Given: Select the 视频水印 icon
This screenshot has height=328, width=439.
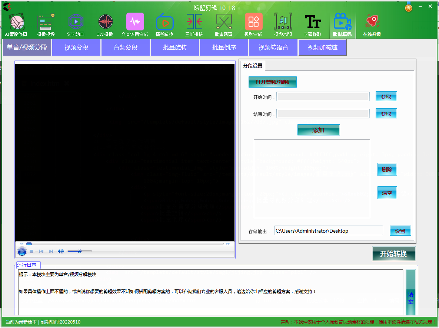Looking at the screenshot, I should coord(283,22).
